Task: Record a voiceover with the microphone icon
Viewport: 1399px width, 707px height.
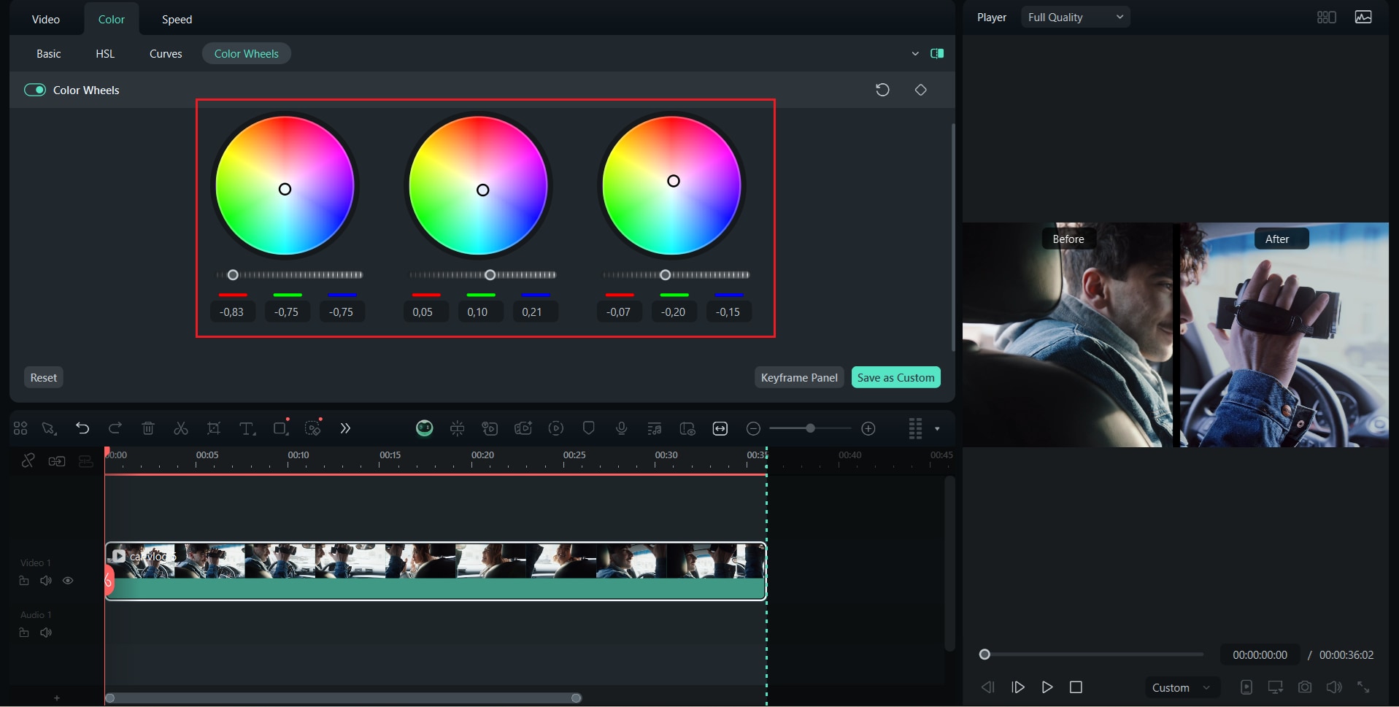Action: (x=620, y=428)
